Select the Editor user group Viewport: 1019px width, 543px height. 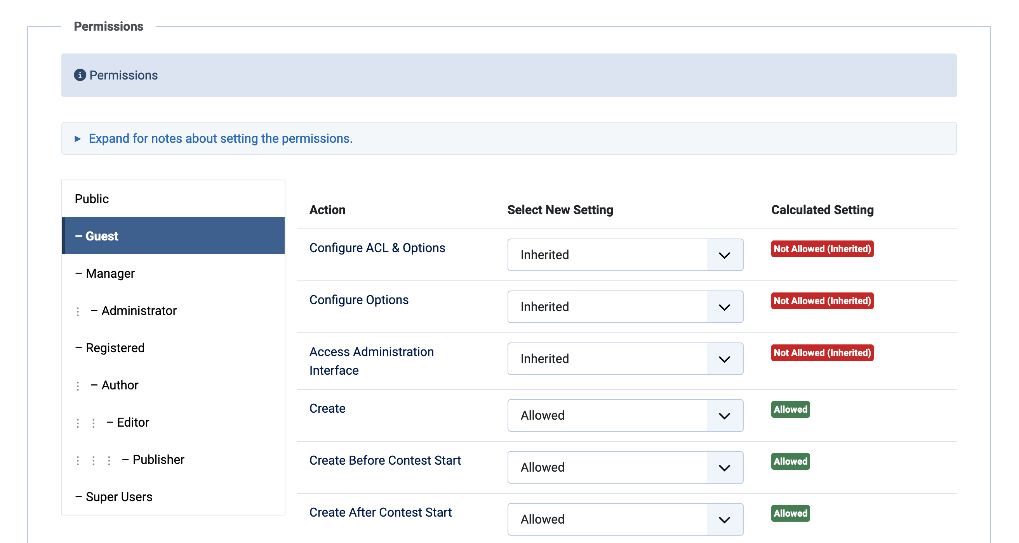(x=173, y=422)
